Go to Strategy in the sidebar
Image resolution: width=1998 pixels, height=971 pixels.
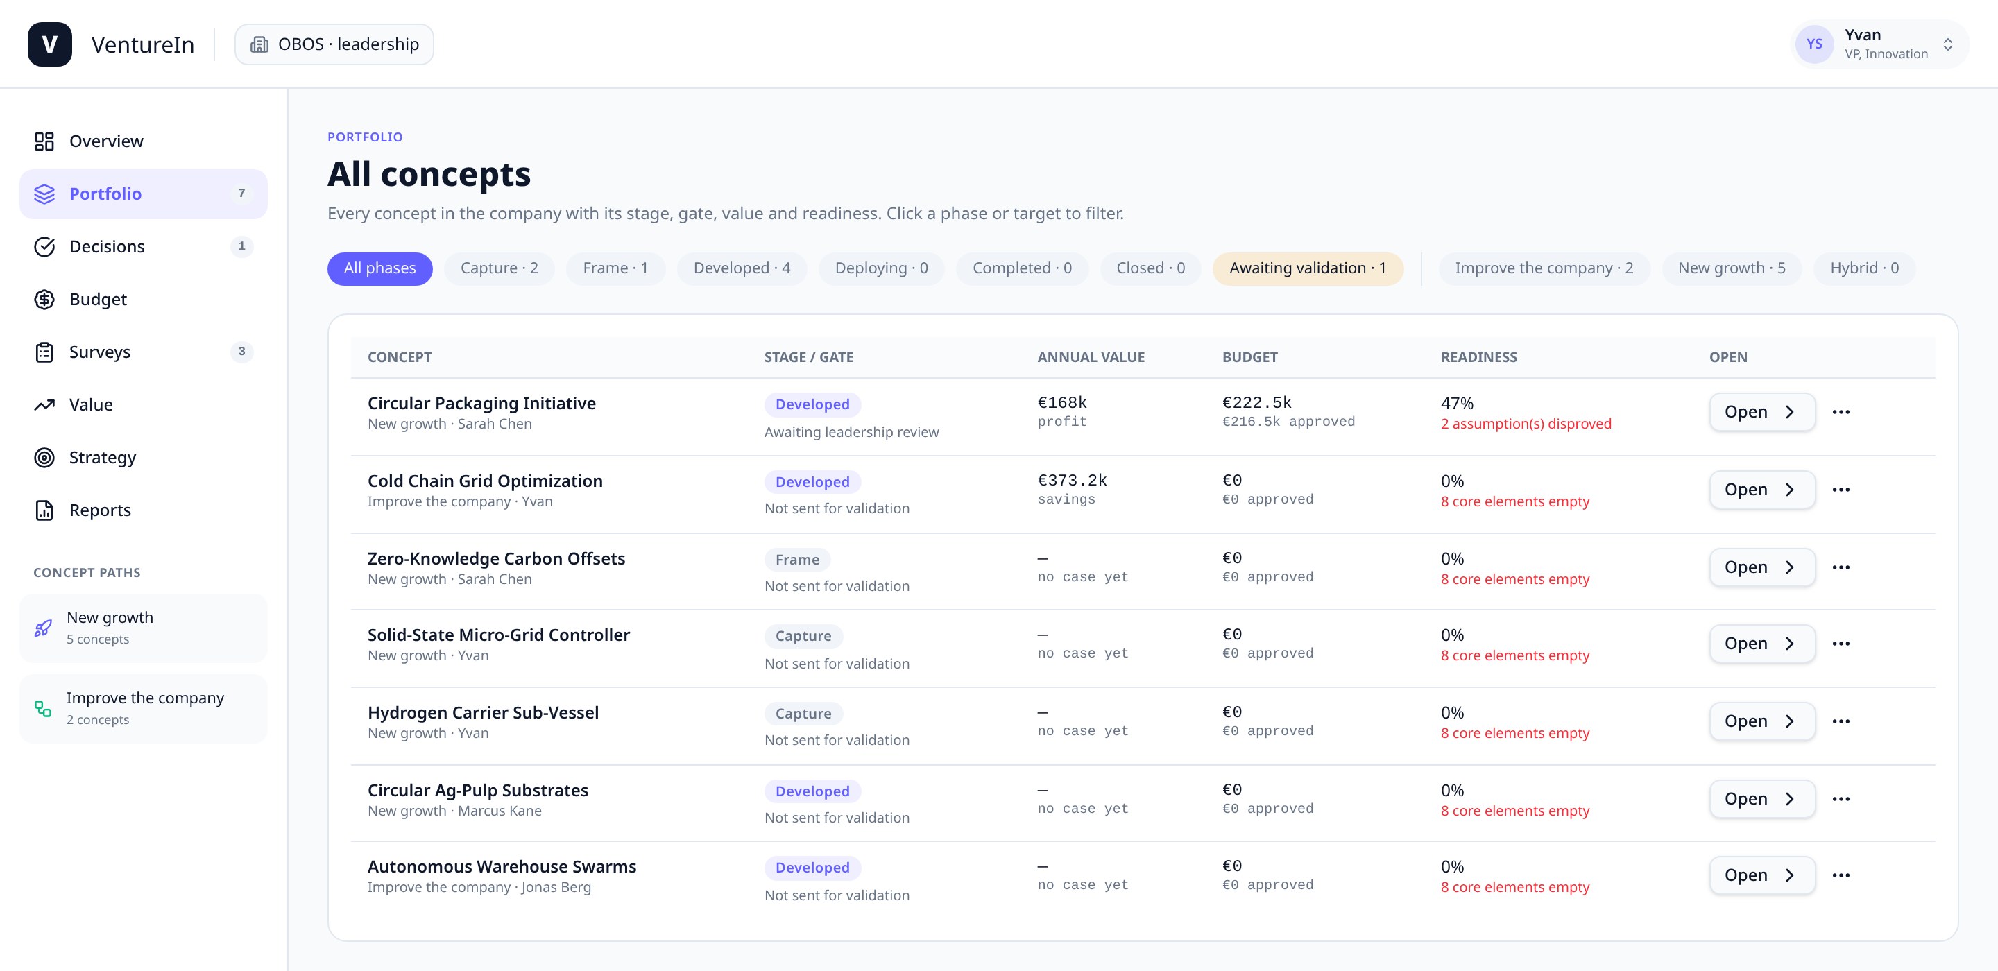pyautogui.click(x=144, y=458)
